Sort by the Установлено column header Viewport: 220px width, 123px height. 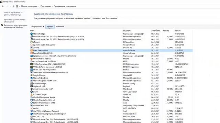pyautogui.click(x=156, y=30)
